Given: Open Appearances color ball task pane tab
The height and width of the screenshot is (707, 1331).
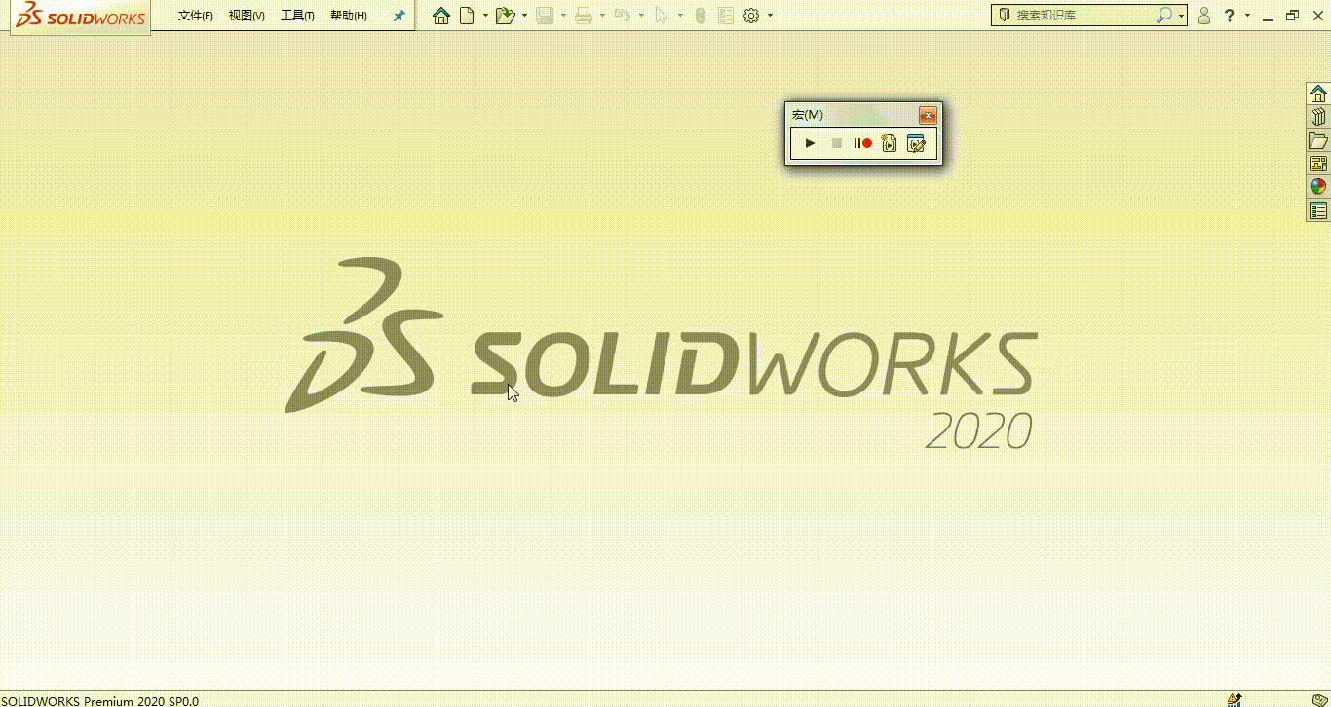Looking at the screenshot, I should pyautogui.click(x=1318, y=187).
